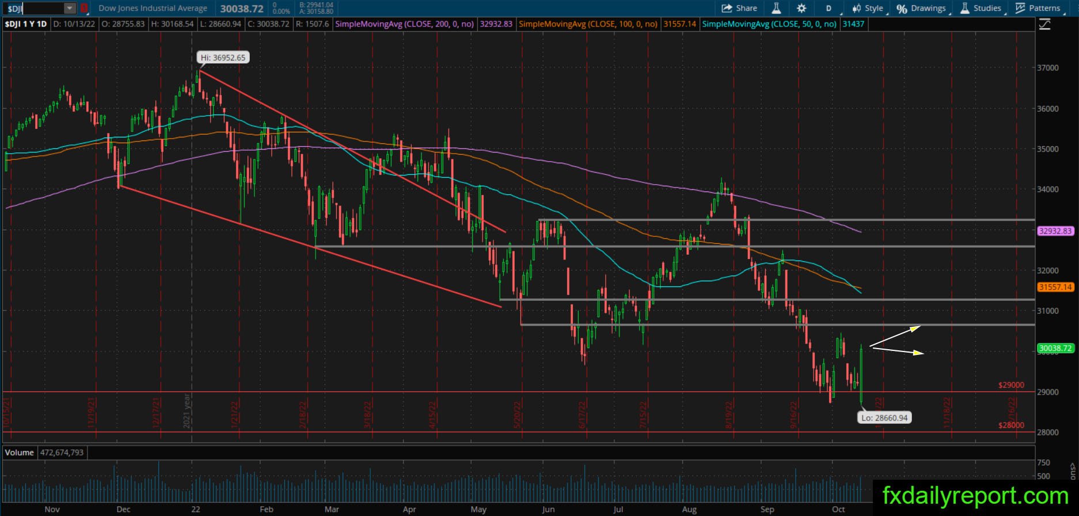This screenshot has width=1079, height=516.
Task: Click the bid/ask quote B: 29941.04
Action: 316,5
